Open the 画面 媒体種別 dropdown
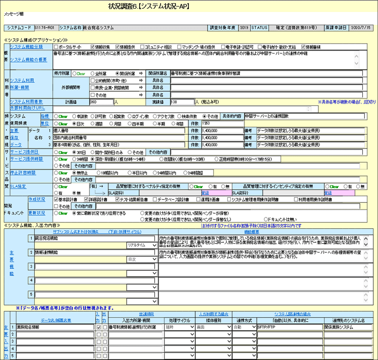 (214, 327)
